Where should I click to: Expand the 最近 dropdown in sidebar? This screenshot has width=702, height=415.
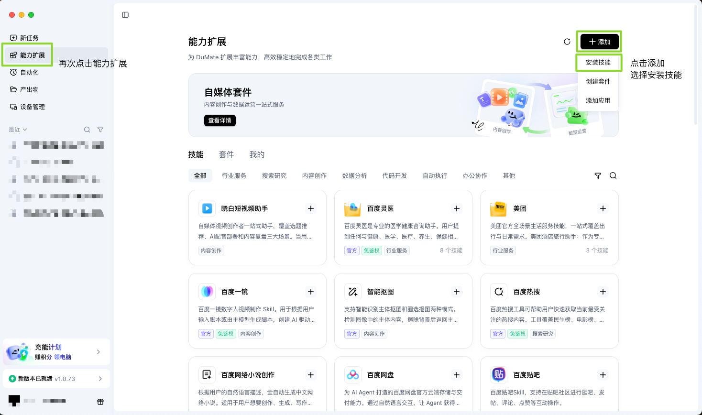coord(18,130)
